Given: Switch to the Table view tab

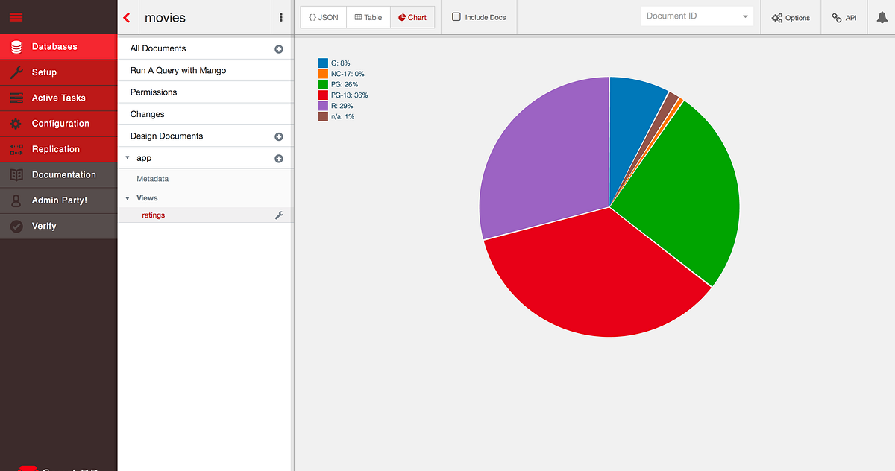Looking at the screenshot, I should tap(368, 17).
